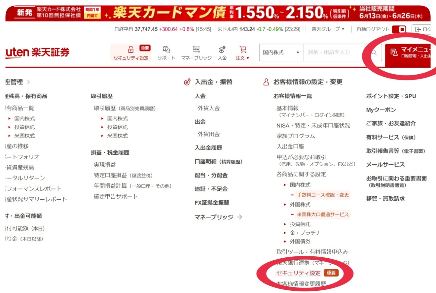Open 各商品に関する設定 link
436x293 pixels.
click(x=301, y=174)
